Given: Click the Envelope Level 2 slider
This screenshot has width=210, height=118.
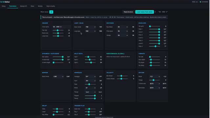Looking at the screenshot, I should 155,38.
